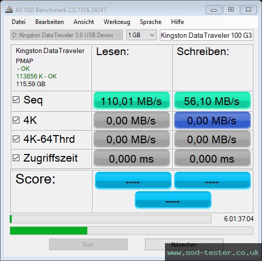Click the 113856 K - OK alignment text
Viewport: 262px width, 261px height.
pyautogui.click(x=36, y=76)
